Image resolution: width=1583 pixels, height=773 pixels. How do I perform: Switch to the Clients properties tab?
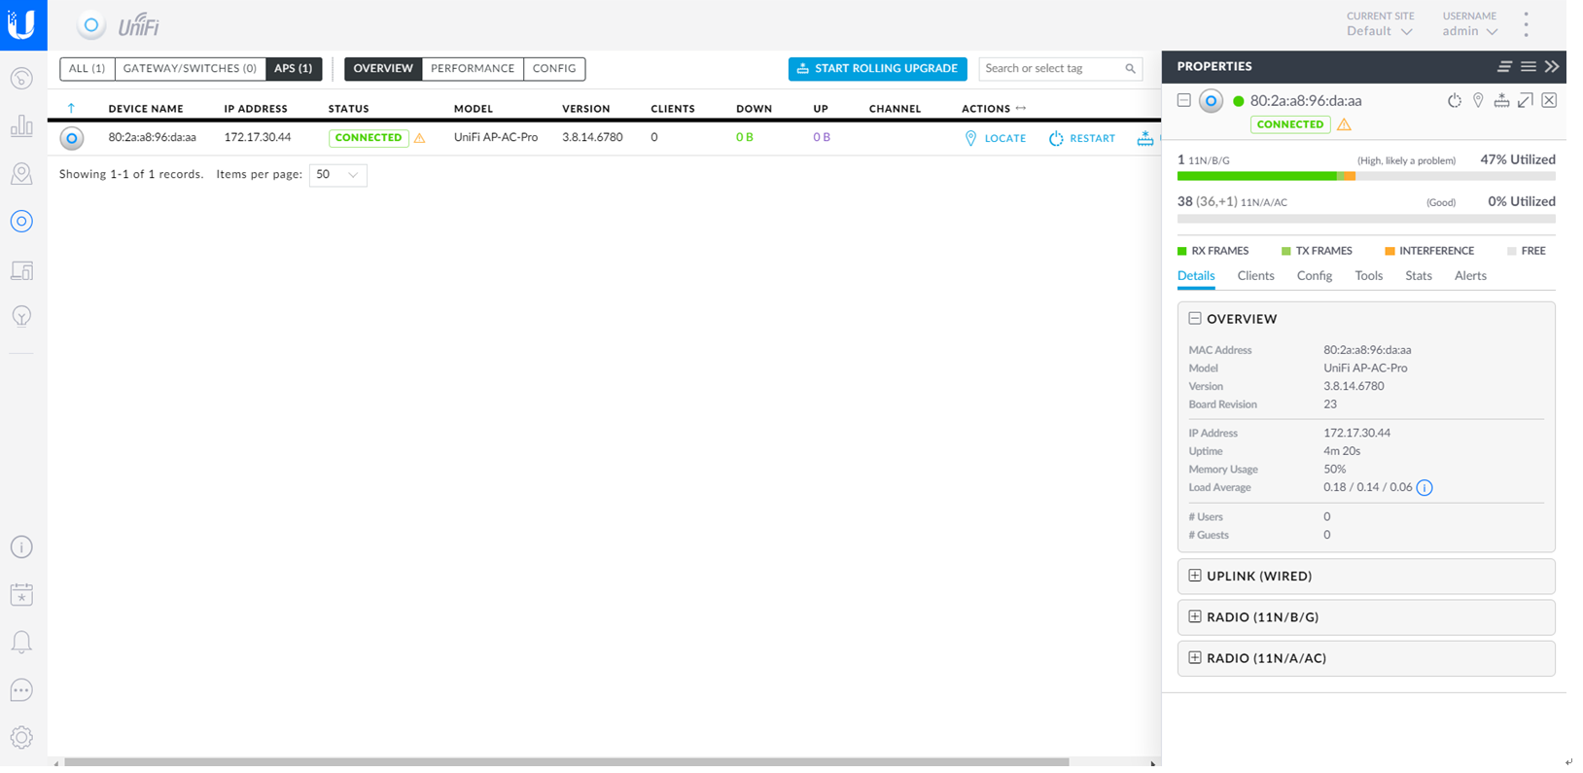point(1255,276)
